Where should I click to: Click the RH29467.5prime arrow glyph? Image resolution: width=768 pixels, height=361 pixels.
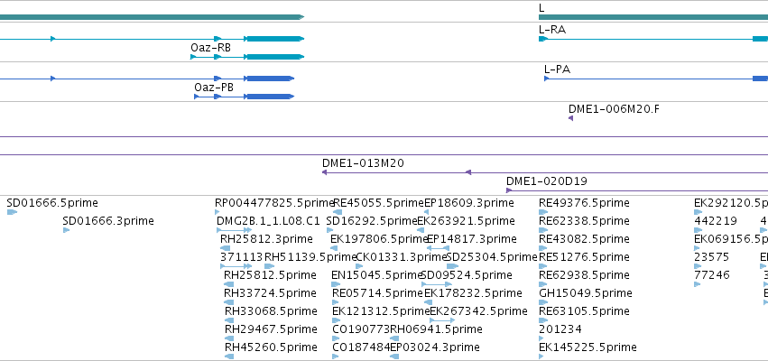[229, 339]
